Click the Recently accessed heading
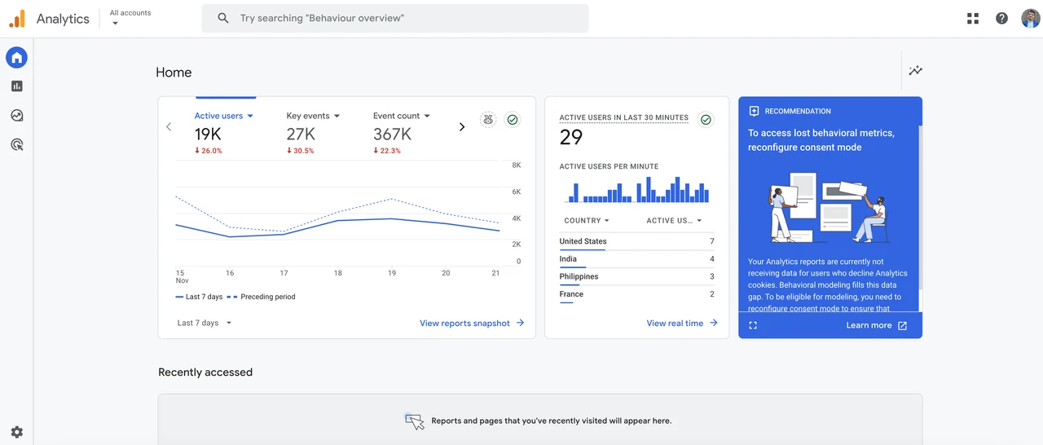 [x=205, y=372]
